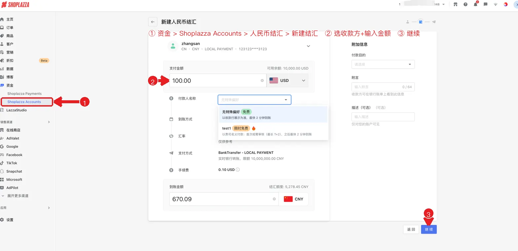Image resolution: width=518 pixels, height=251 pixels.
Task: Click the info icon beside 0.10 USD fee
Action: coord(238,170)
